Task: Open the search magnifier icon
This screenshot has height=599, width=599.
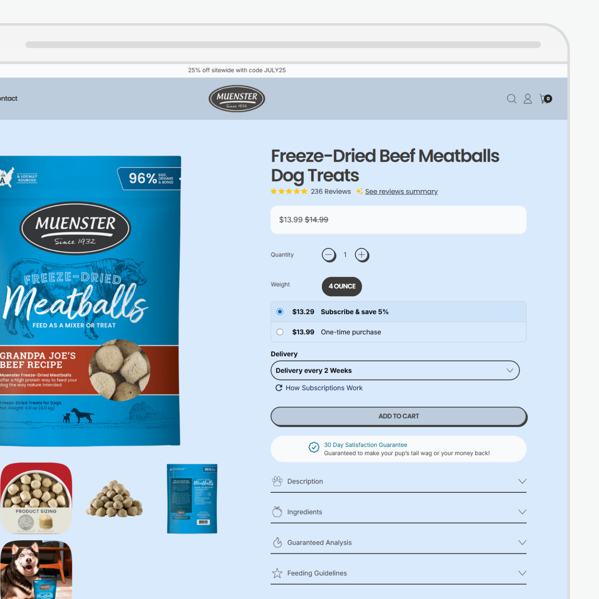Action: point(512,99)
